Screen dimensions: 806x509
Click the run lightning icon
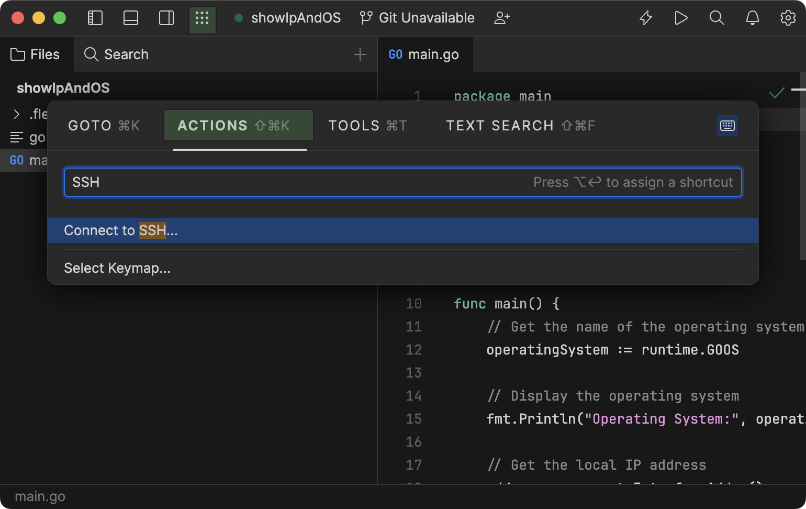click(x=646, y=18)
